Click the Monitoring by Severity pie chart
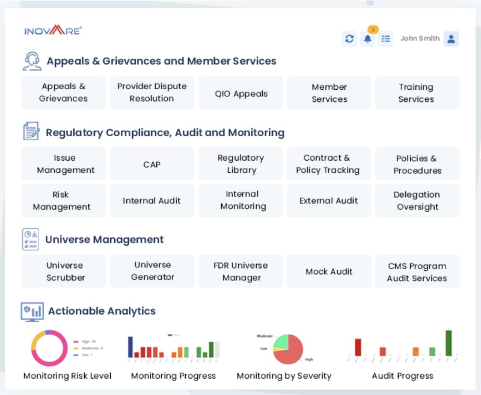Image resolution: width=481 pixels, height=395 pixels. pyautogui.click(x=289, y=348)
